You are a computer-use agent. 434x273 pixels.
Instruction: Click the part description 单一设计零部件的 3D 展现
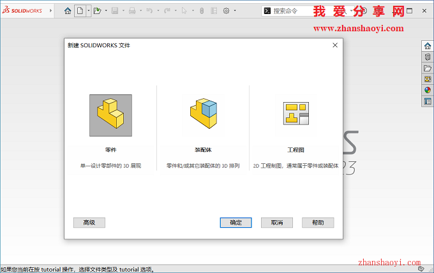110,166
